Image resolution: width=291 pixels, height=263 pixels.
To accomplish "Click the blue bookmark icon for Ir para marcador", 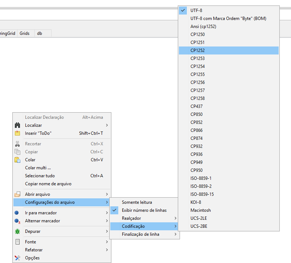I will (x=17, y=213).
